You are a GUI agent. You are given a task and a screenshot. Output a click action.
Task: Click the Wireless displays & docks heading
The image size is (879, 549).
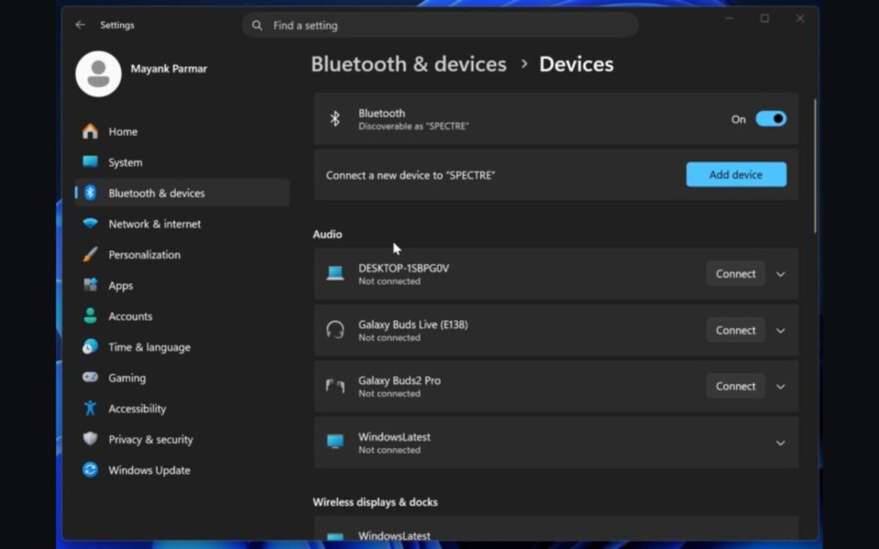[375, 502]
